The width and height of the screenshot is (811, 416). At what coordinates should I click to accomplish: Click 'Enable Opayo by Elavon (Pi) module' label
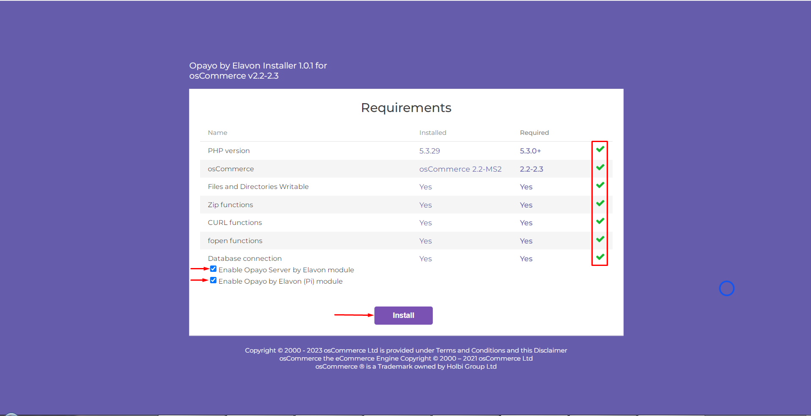[280, 282]
